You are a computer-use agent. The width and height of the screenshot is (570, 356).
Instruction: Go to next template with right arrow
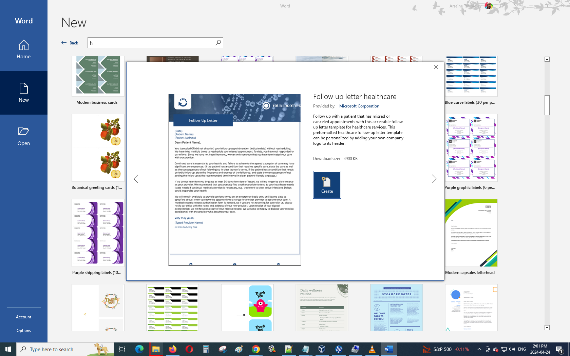[432, 179]
